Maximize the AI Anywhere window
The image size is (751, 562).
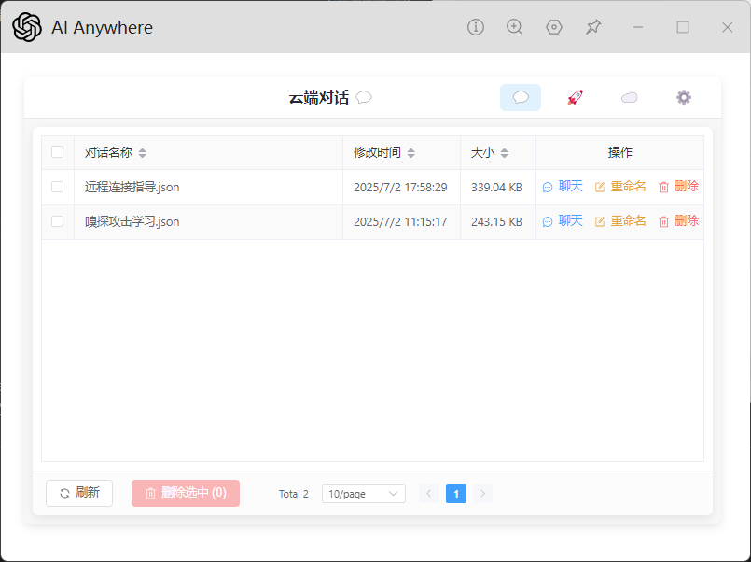(x=683, y=27)
